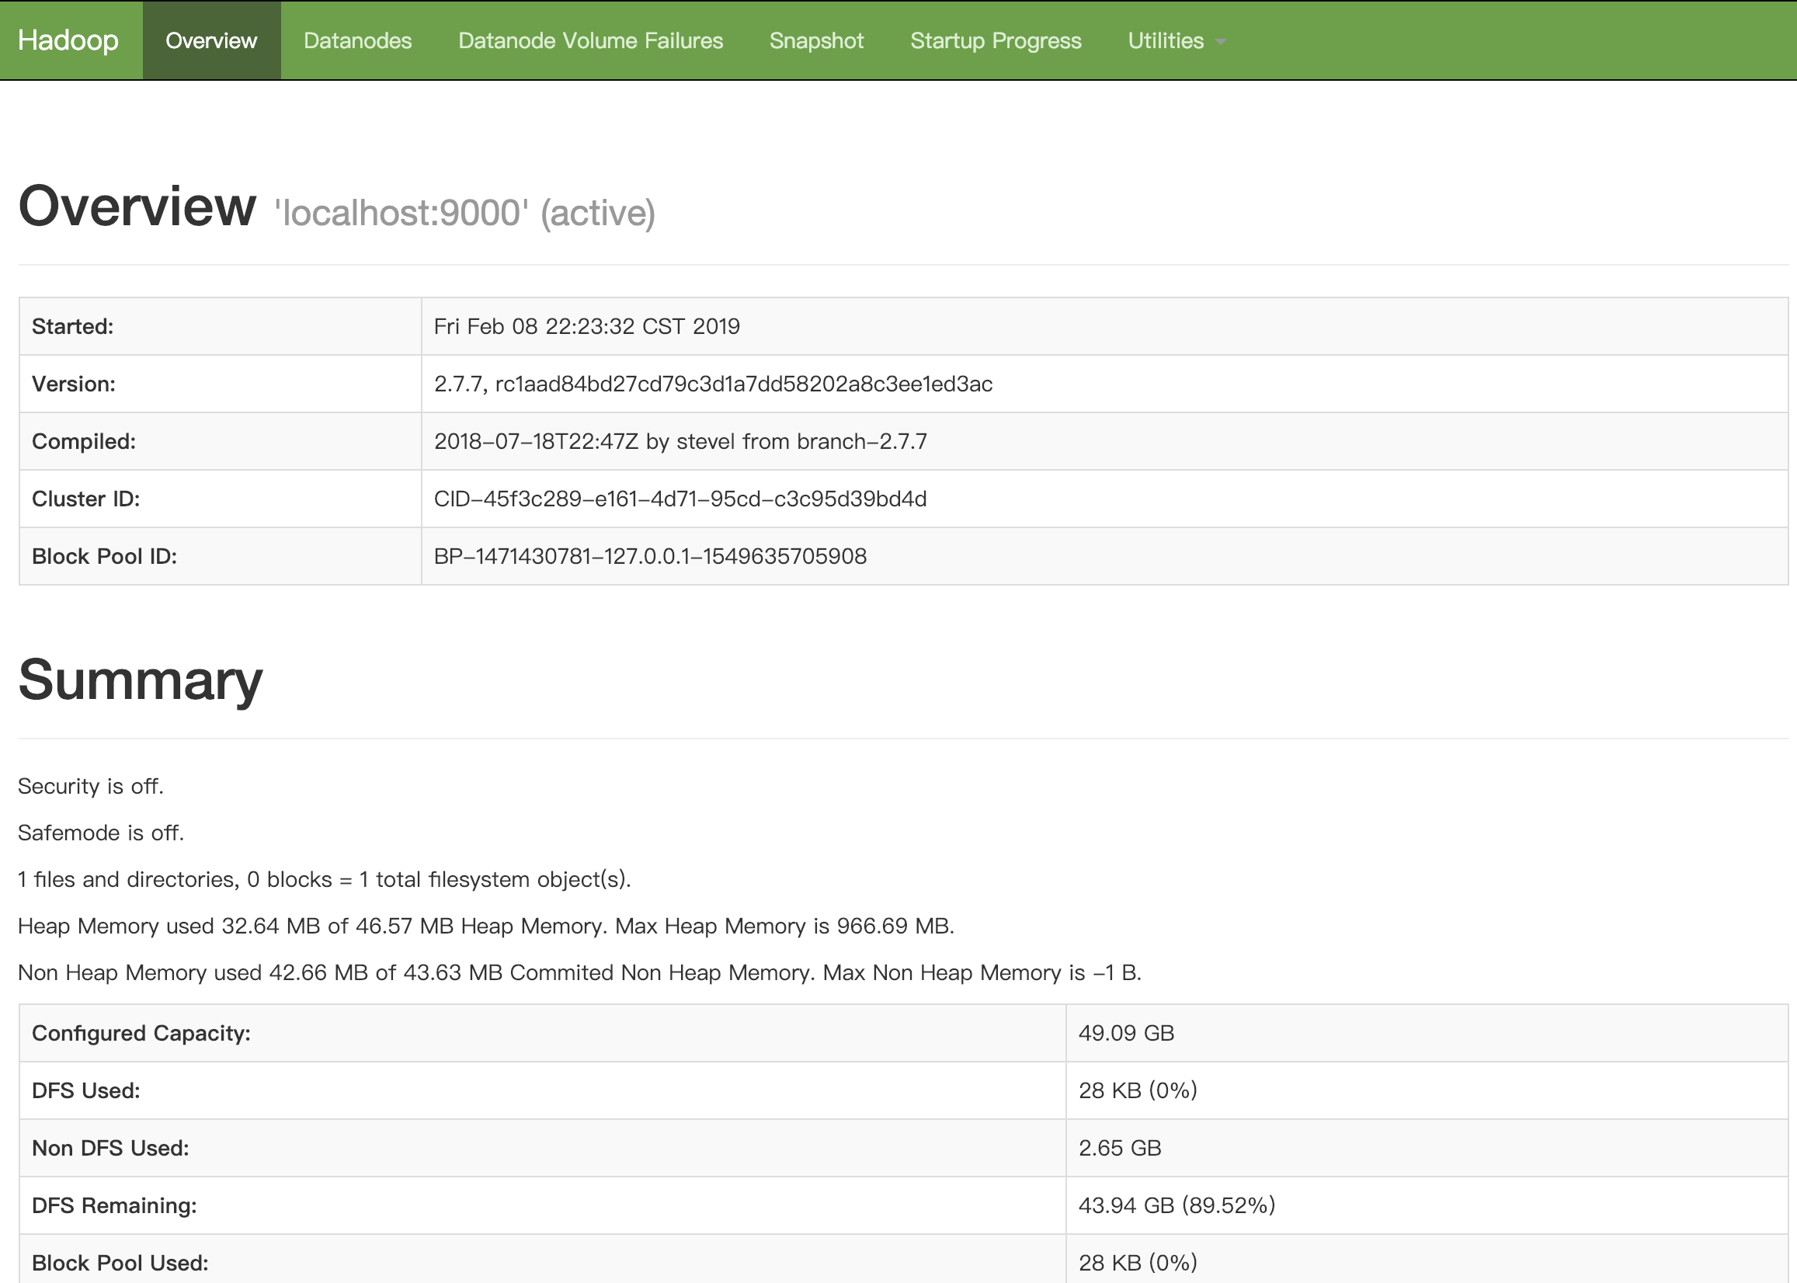Screen dimensions: 1797x1283
Task: Select DFS Used value '28 KB (0%)'
Action: [x=1138, y=1091]
